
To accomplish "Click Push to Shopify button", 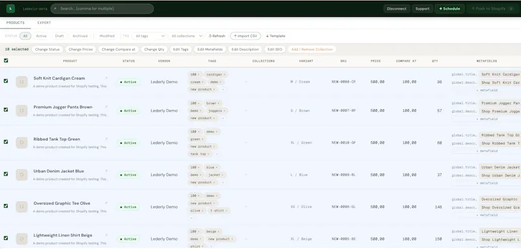I will [492, 8].
